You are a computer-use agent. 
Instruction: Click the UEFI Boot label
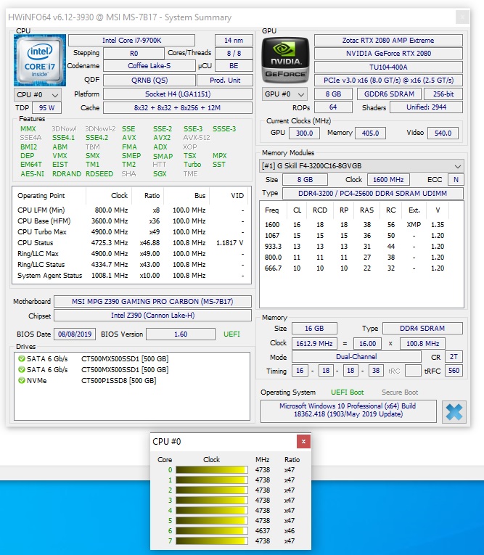coord(347,392)
